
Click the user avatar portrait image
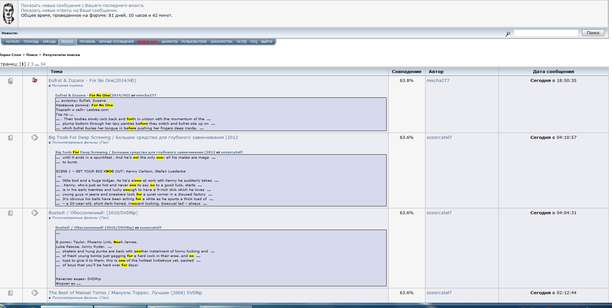pyautogui.click(x=9, y=13)
